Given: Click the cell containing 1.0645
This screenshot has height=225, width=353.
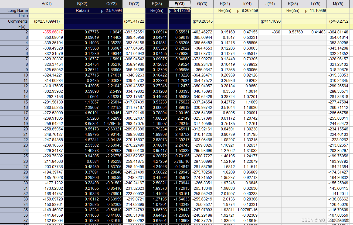Looking at the screenshot, I should pos(111,32).
